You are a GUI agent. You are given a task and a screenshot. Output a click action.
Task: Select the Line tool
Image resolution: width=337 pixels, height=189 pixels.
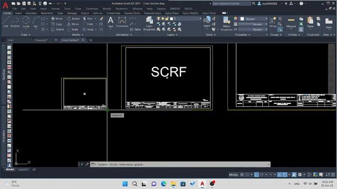click(6, 22)
